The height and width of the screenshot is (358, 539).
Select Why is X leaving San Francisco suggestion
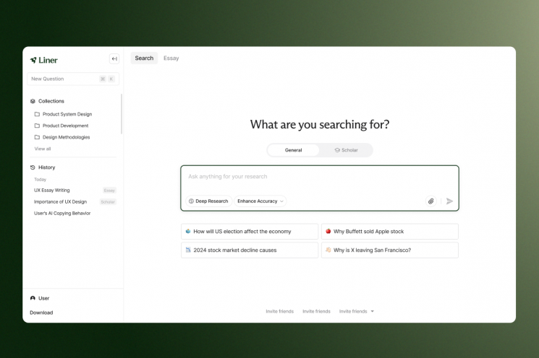pyautogui.click(x=390, y=250)
